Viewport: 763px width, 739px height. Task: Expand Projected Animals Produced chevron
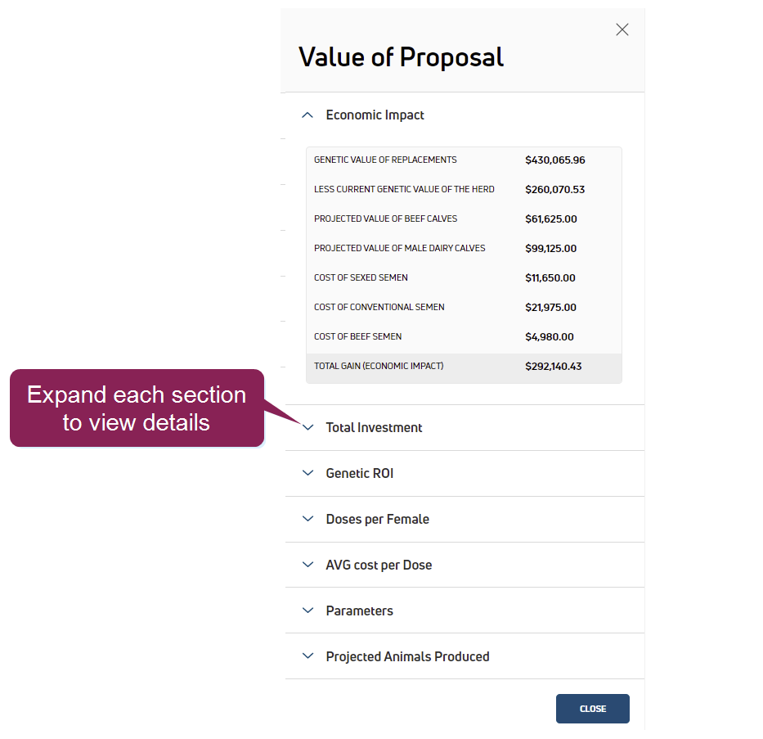tap(307, 657)
